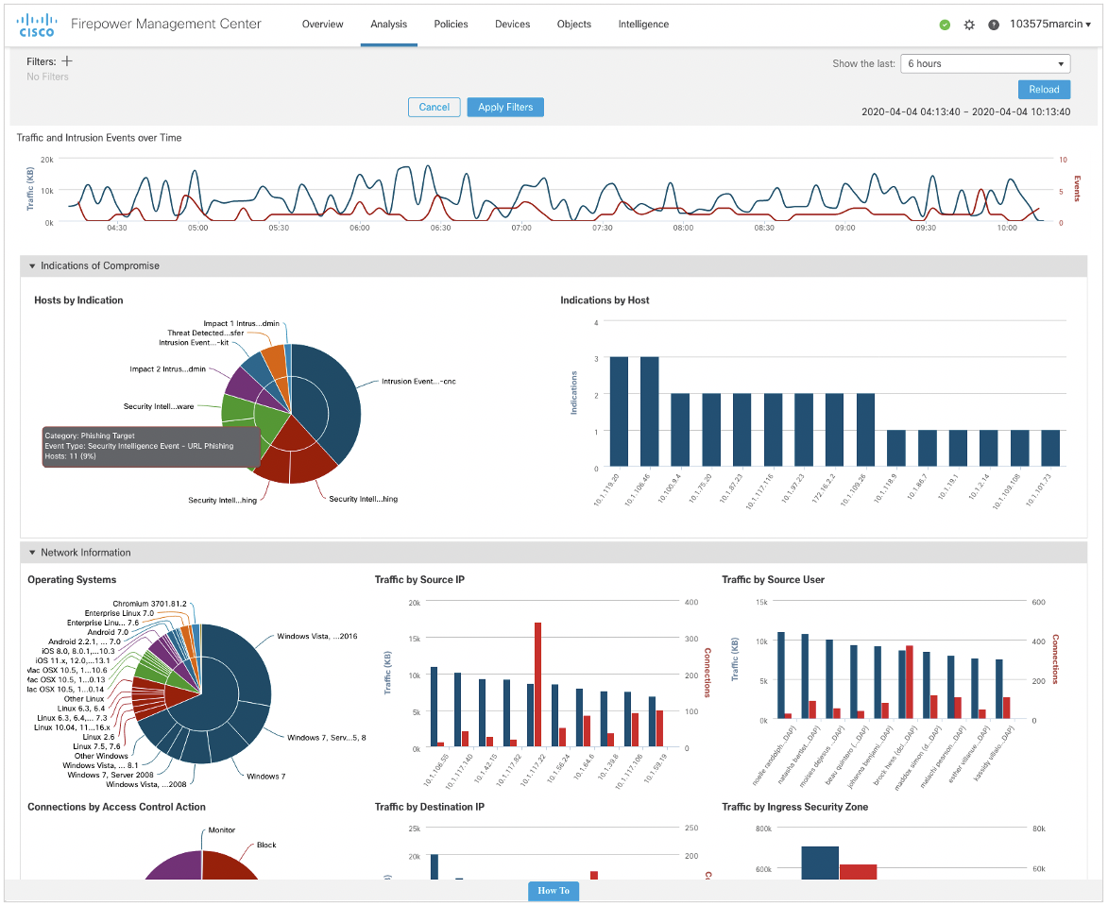1108x906 pixels.
Task: Click the Cisco logo
Action: (x=36, y=24)
